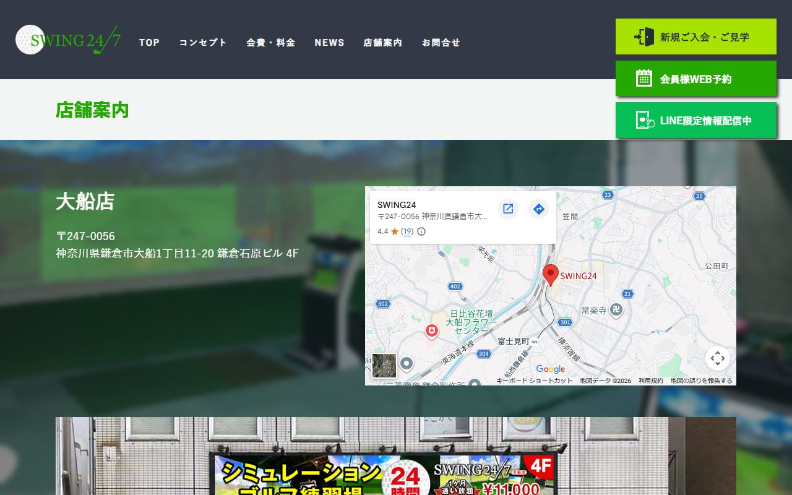The height and width of the screenshot is (495, 792).
Task: Click the storefront photo of SWING24/7 sign
Action: [x=396, y=456]
